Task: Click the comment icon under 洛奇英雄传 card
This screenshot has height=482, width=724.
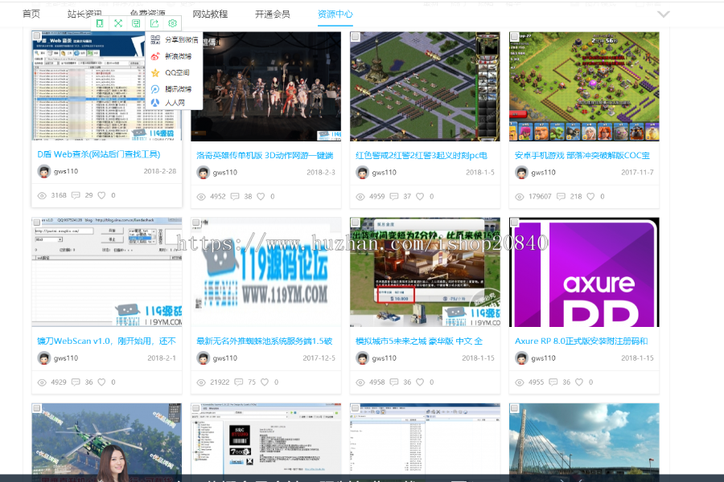Action: [235, 196]
